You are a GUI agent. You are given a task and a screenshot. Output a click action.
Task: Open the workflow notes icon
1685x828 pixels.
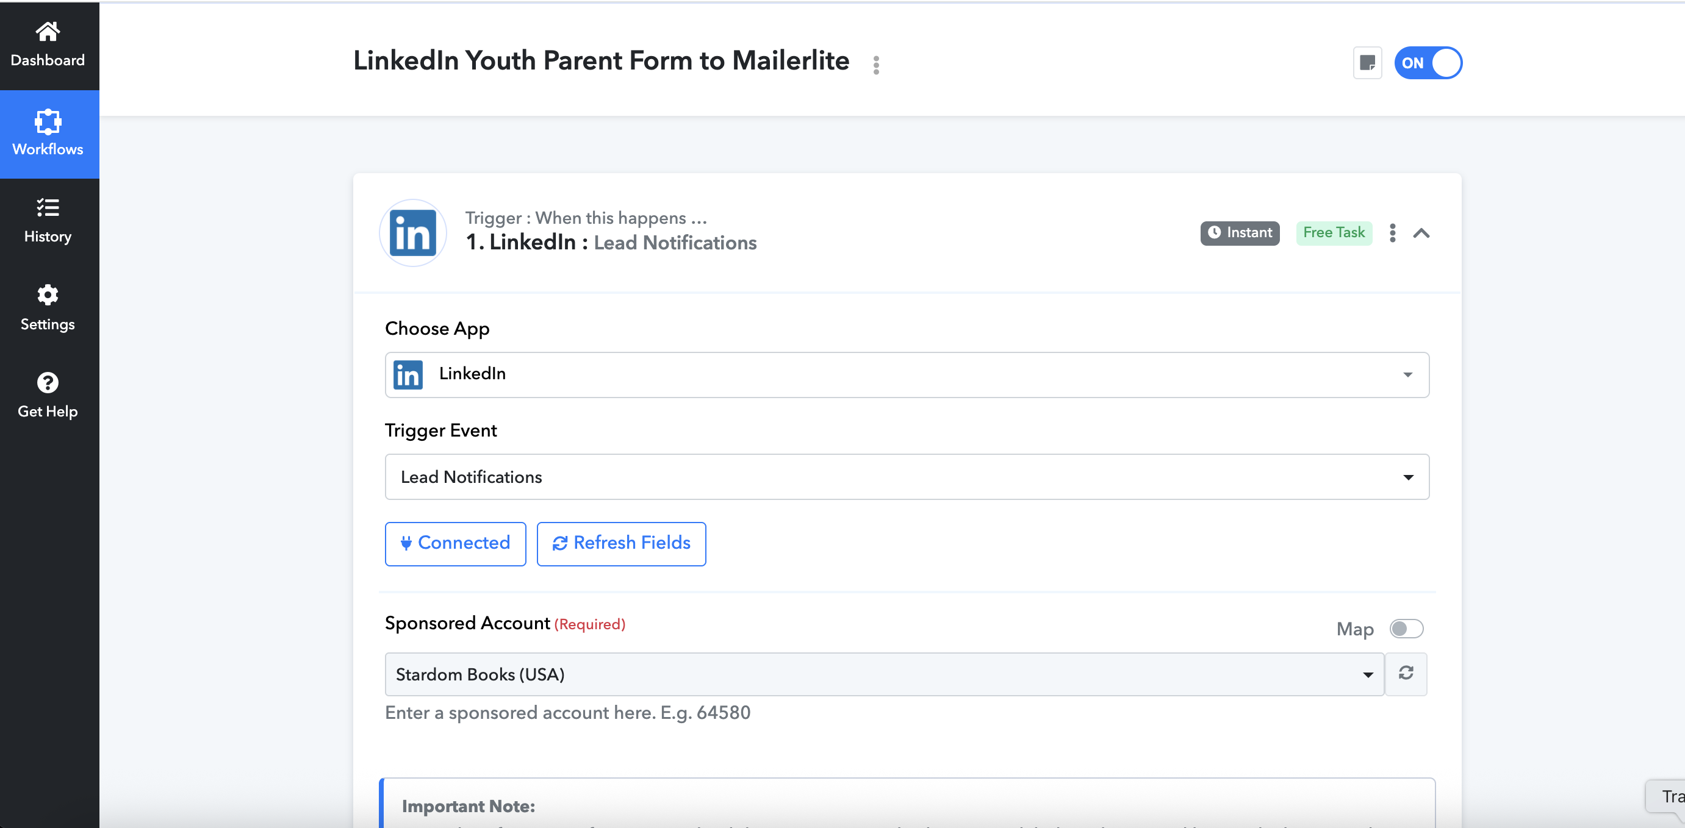[x=1367, y=63]
